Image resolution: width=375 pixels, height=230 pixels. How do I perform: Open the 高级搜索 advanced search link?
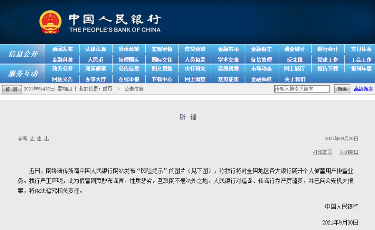point(363,89)
